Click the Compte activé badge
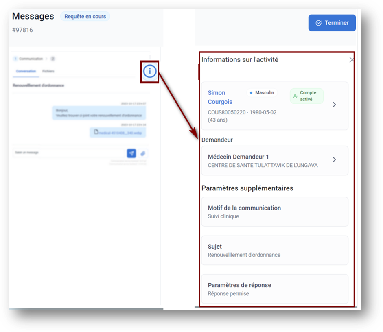This screenshot has width=383, height=332. pos(306,96)
